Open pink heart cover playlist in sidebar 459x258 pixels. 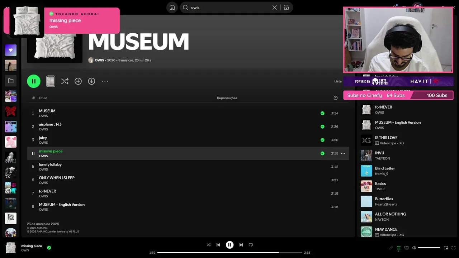coord(11,142)
